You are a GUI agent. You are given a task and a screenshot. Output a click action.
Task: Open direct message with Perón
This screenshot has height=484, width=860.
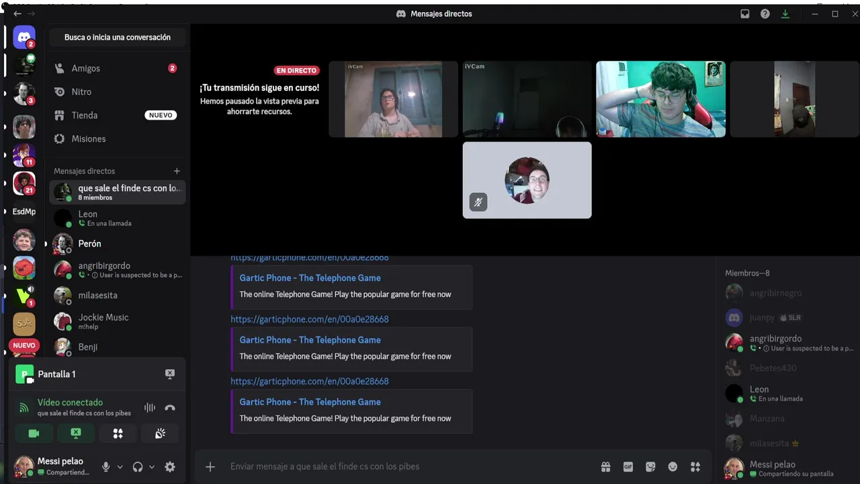coord(117,244)
